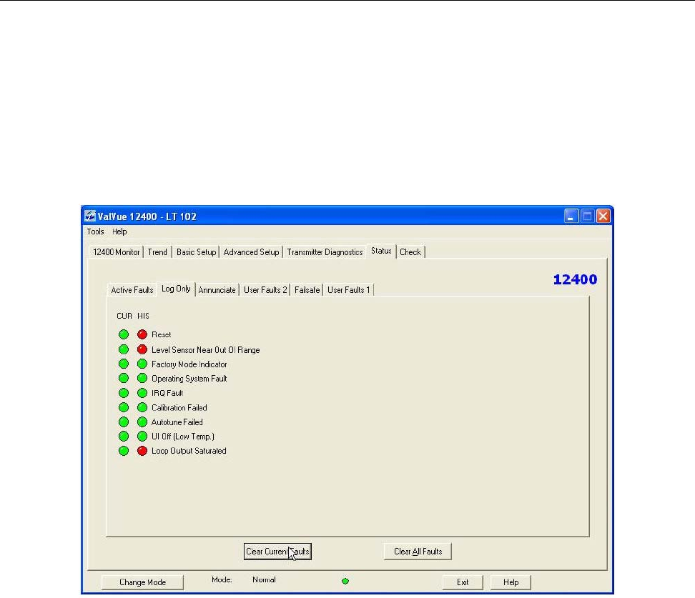Click CUR indicator for UI Off (Low Temp.)
695x598 pixels.
coord(124,437)
